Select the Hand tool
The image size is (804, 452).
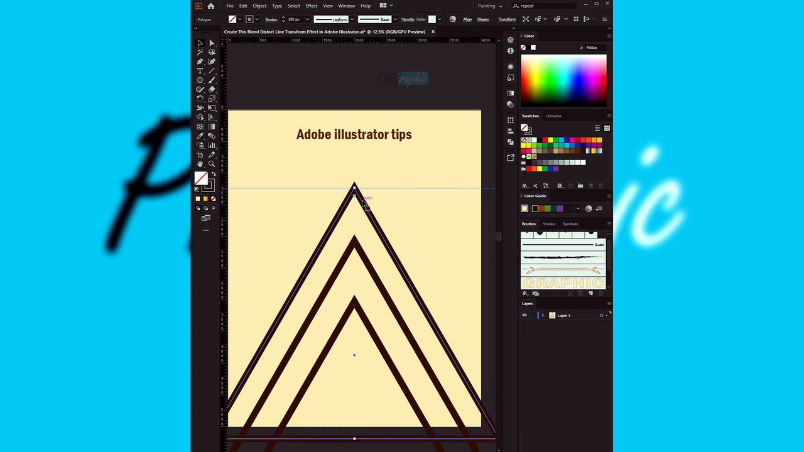click(200, 164)
